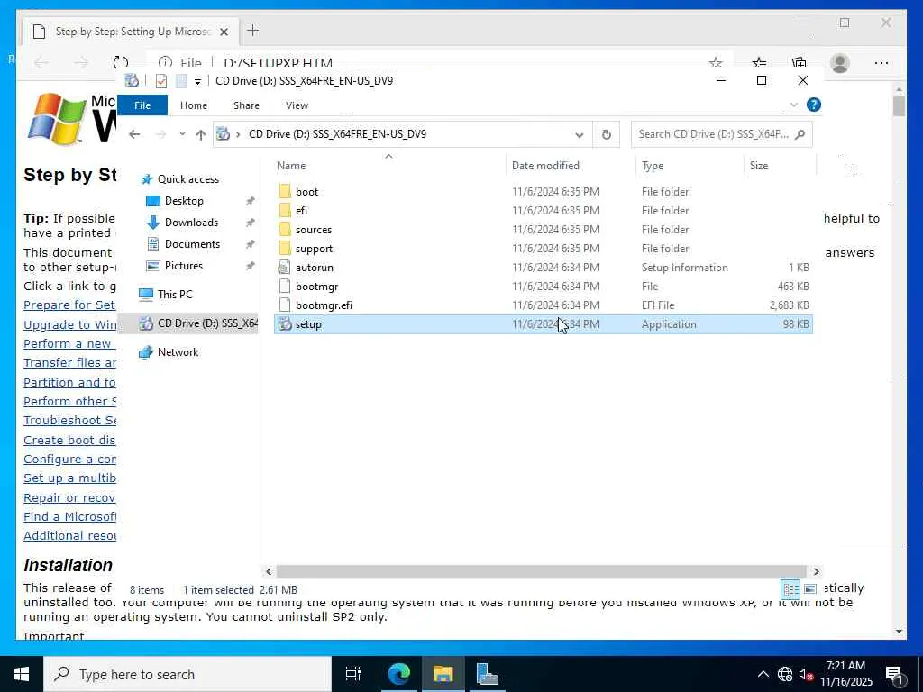Show hidden system tray icons
The width and height of the screenshot is (923, 692).
pos(763,674)
